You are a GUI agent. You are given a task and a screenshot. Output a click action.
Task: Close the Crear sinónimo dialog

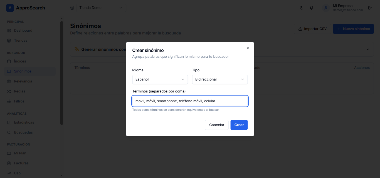[248, 48]
